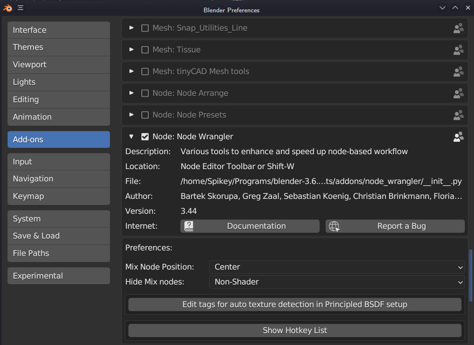Disable the Node Wrangler add-on checkbox
The height and width of the screenshot is (345, 474).
tap(145, 137)
